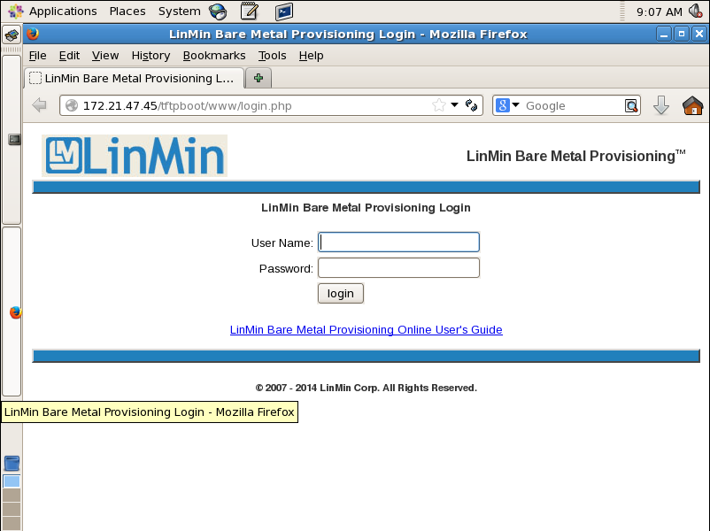Click the top icon in the left side panel
The width and height of the screenshot is (710, 531).
pos(12,35)
